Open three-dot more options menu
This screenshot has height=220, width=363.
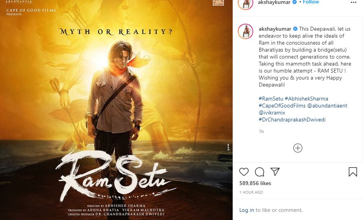(354, 2)
